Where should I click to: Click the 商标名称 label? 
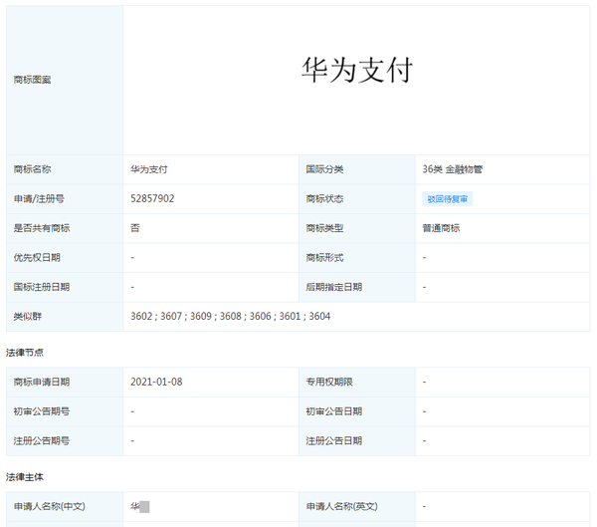point(33,169)
